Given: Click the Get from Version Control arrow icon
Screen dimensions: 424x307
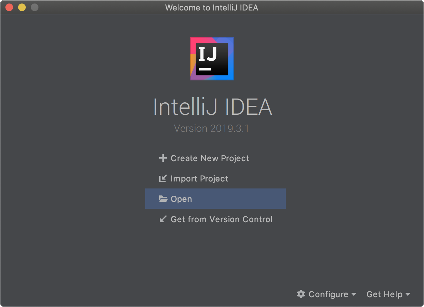Looking at the screenshot, I should point(163,219).
